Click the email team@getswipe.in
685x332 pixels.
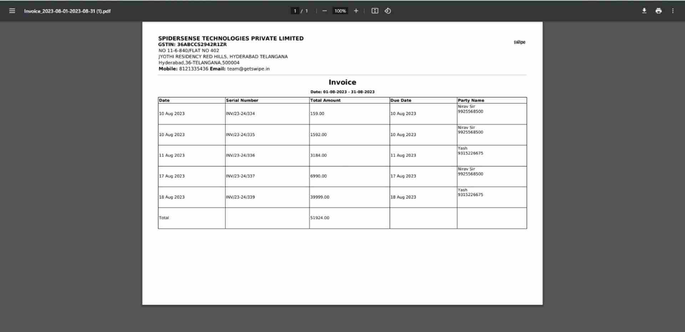(x=248, y=69)
